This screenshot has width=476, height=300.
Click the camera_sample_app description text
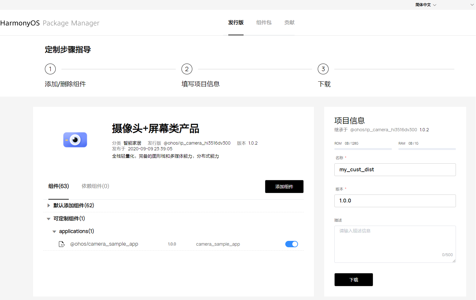point(218,244)
